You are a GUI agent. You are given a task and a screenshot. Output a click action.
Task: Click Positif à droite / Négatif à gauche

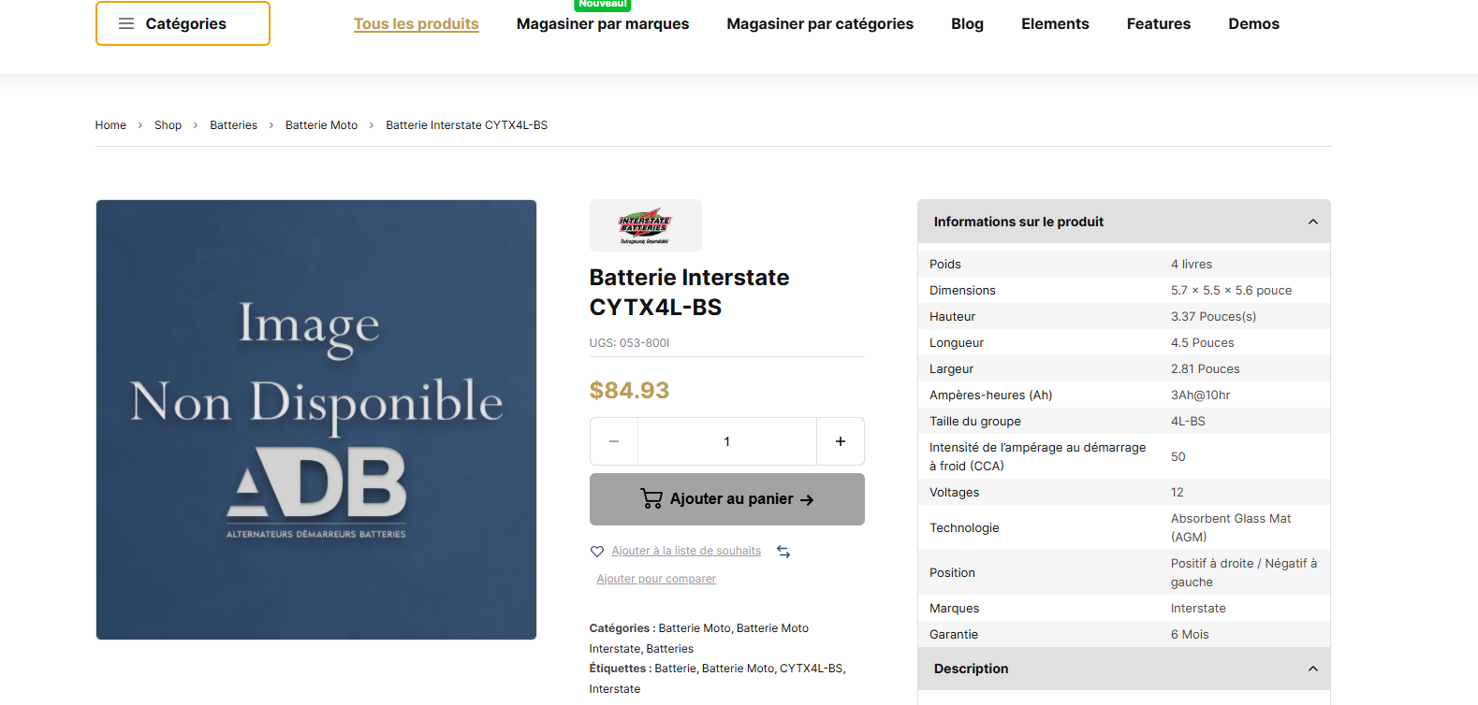click(1244, 573)
